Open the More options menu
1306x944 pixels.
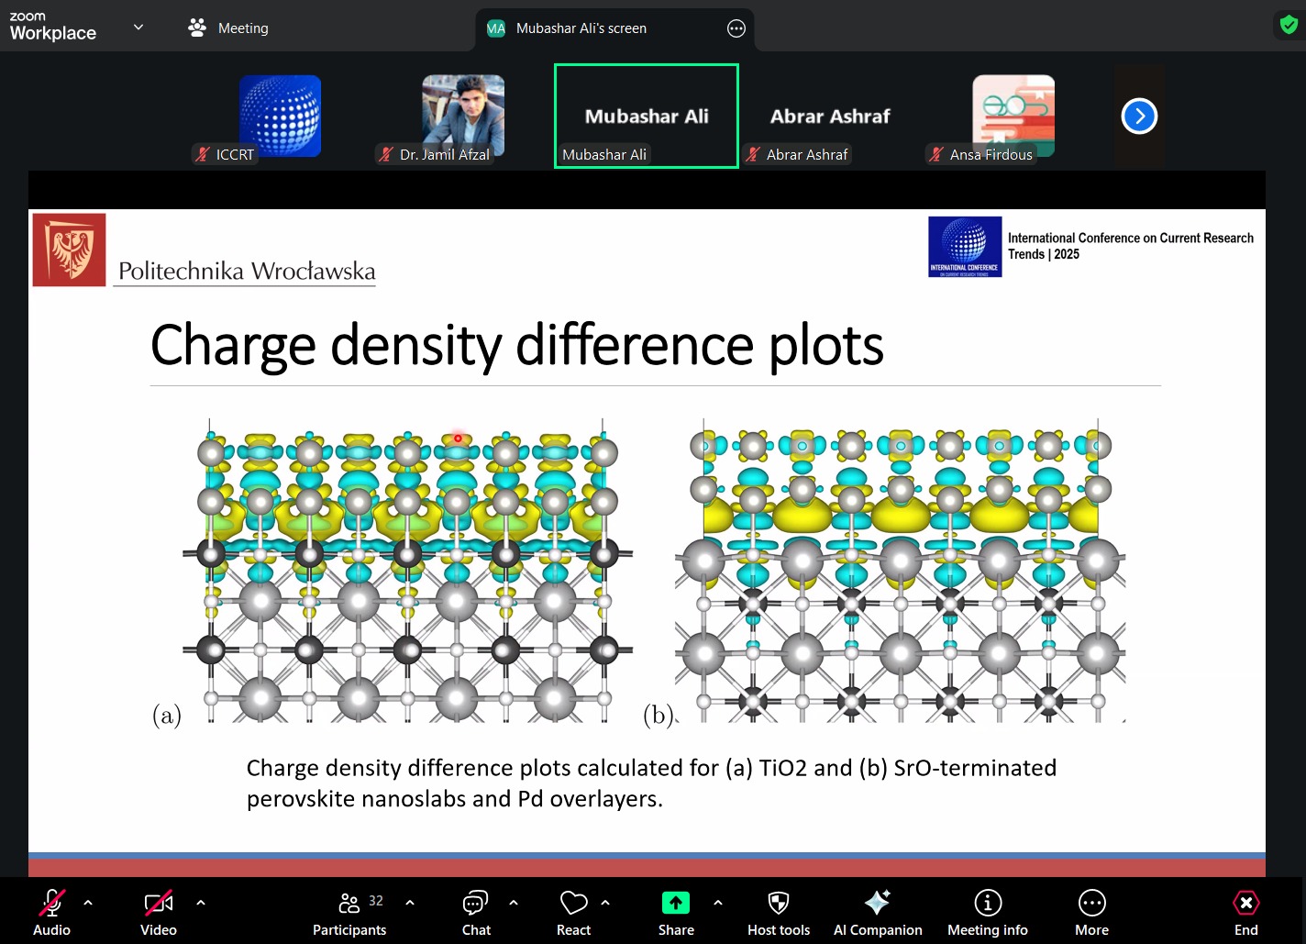point(1092,913)
